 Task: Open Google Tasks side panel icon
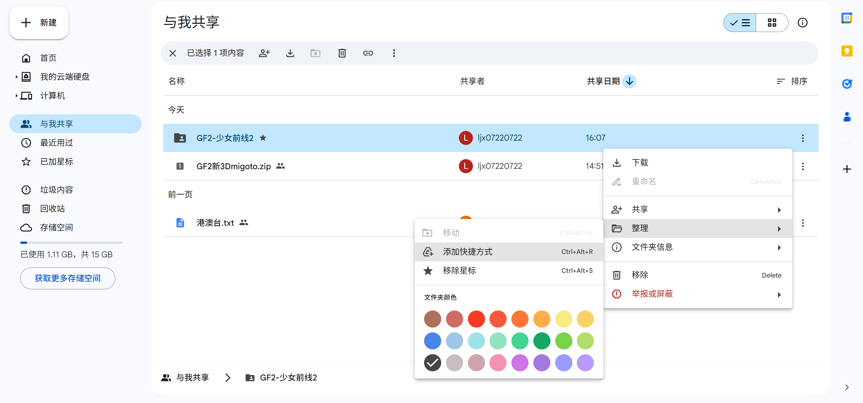(846, 84)
